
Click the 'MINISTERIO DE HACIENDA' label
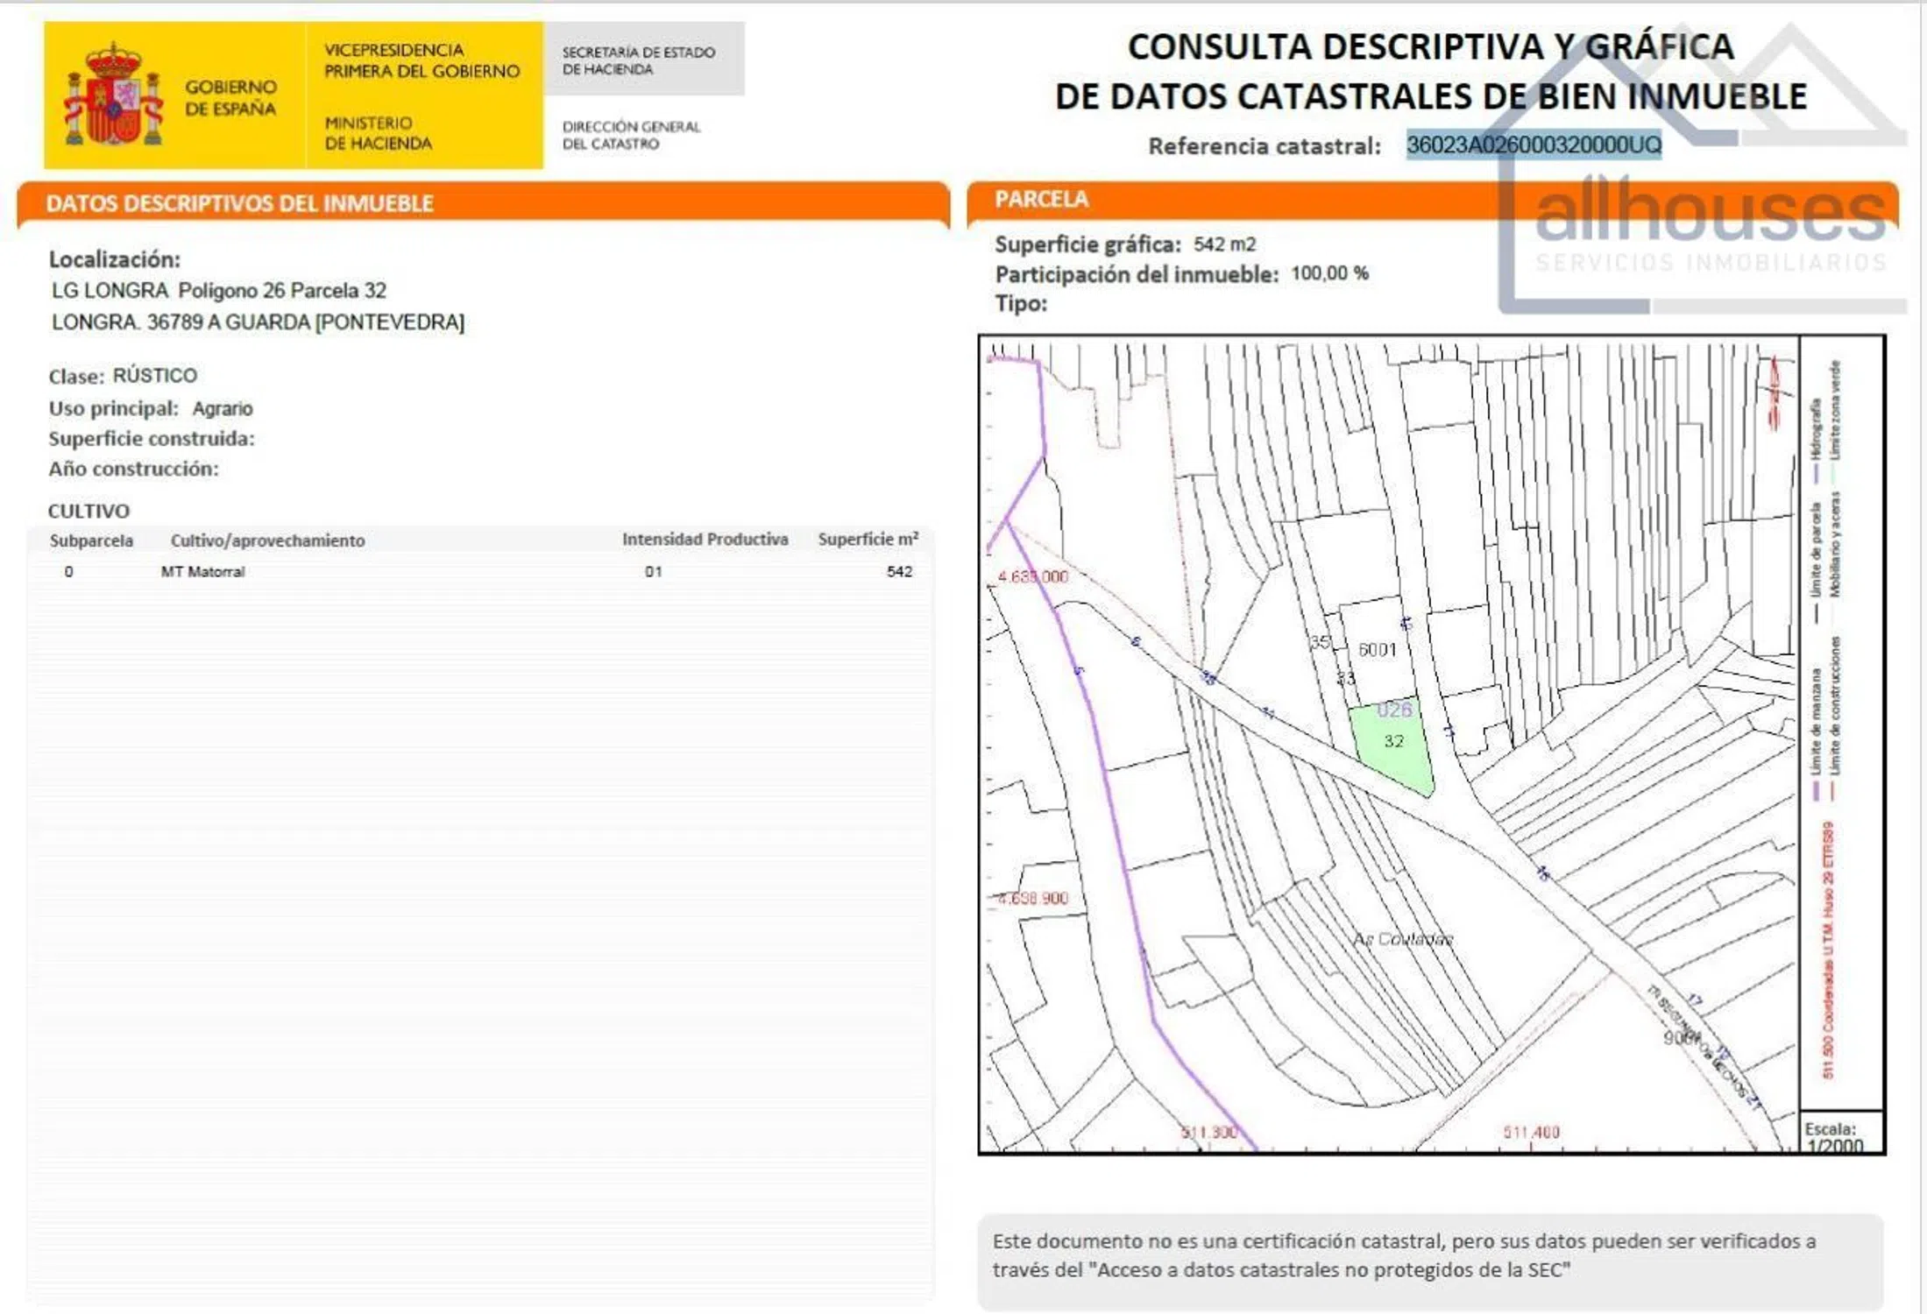coord(378,133)
